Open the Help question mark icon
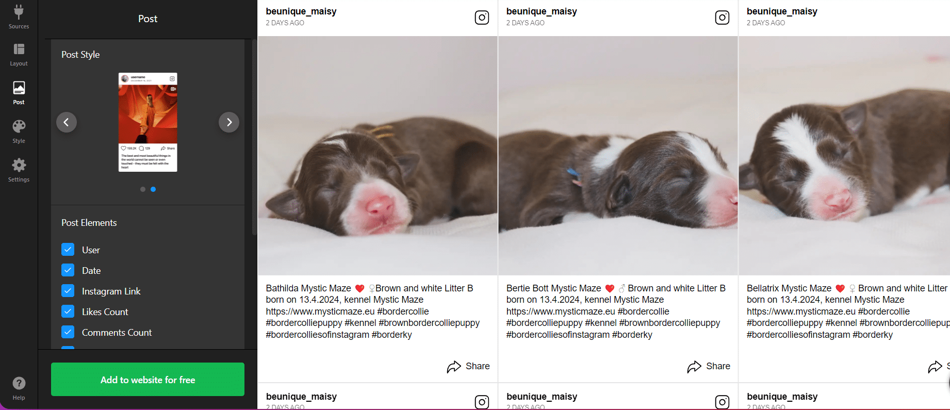This screenshot has height=410, width=950. (19, 384)
